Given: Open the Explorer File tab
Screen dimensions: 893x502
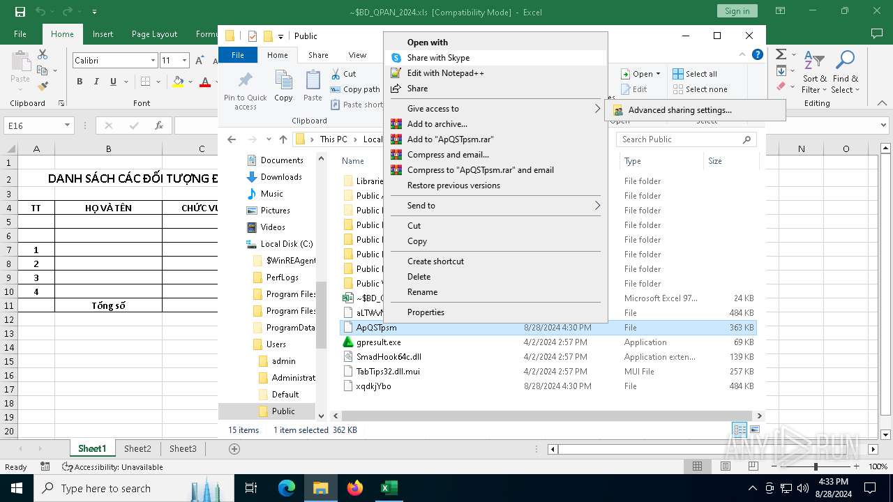Looking at the screenshot, I should [238, 55].
